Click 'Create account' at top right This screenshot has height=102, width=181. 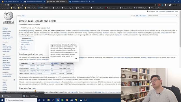point(170,11)
